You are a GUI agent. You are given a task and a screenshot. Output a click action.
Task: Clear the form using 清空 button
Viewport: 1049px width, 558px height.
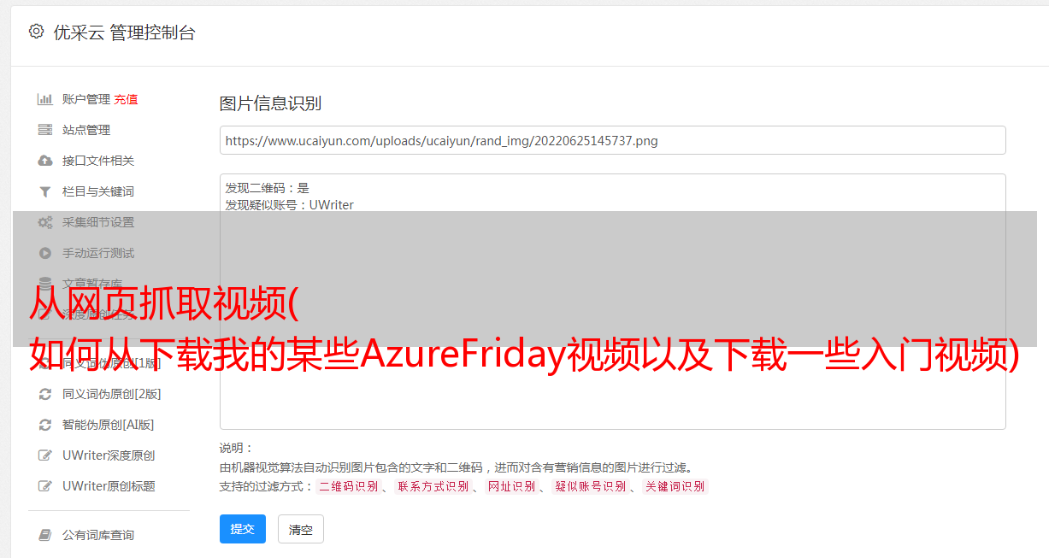coord(301,529)
